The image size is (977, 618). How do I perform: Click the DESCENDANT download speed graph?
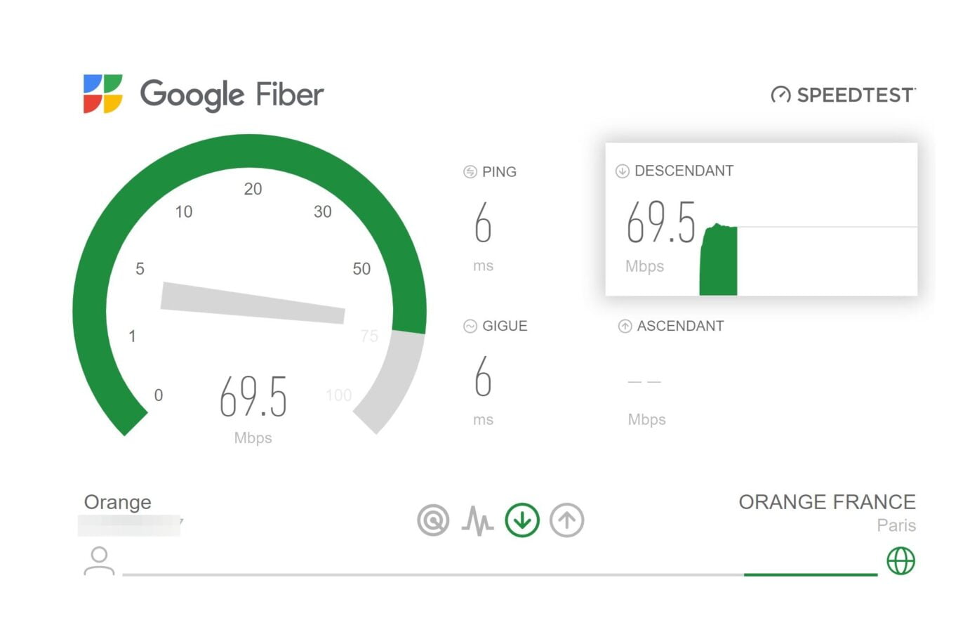pos(719,260)
